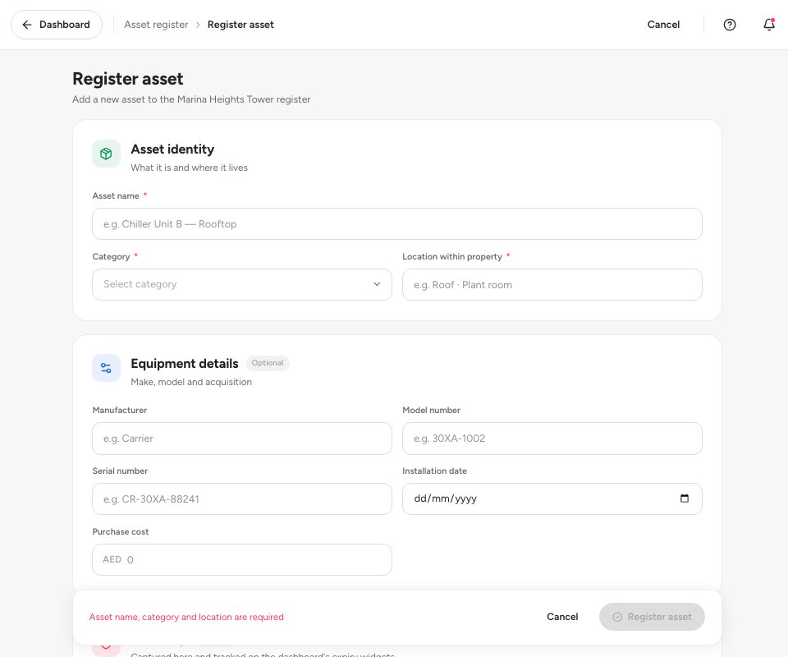Open the Asset register breadcrumb

pos(156,25)
